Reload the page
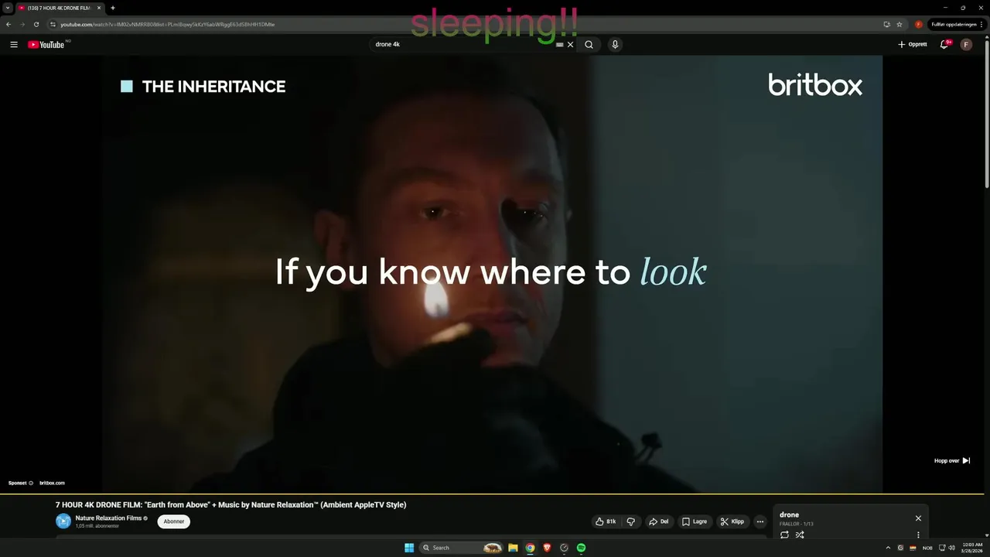 (x=36, y=24)
